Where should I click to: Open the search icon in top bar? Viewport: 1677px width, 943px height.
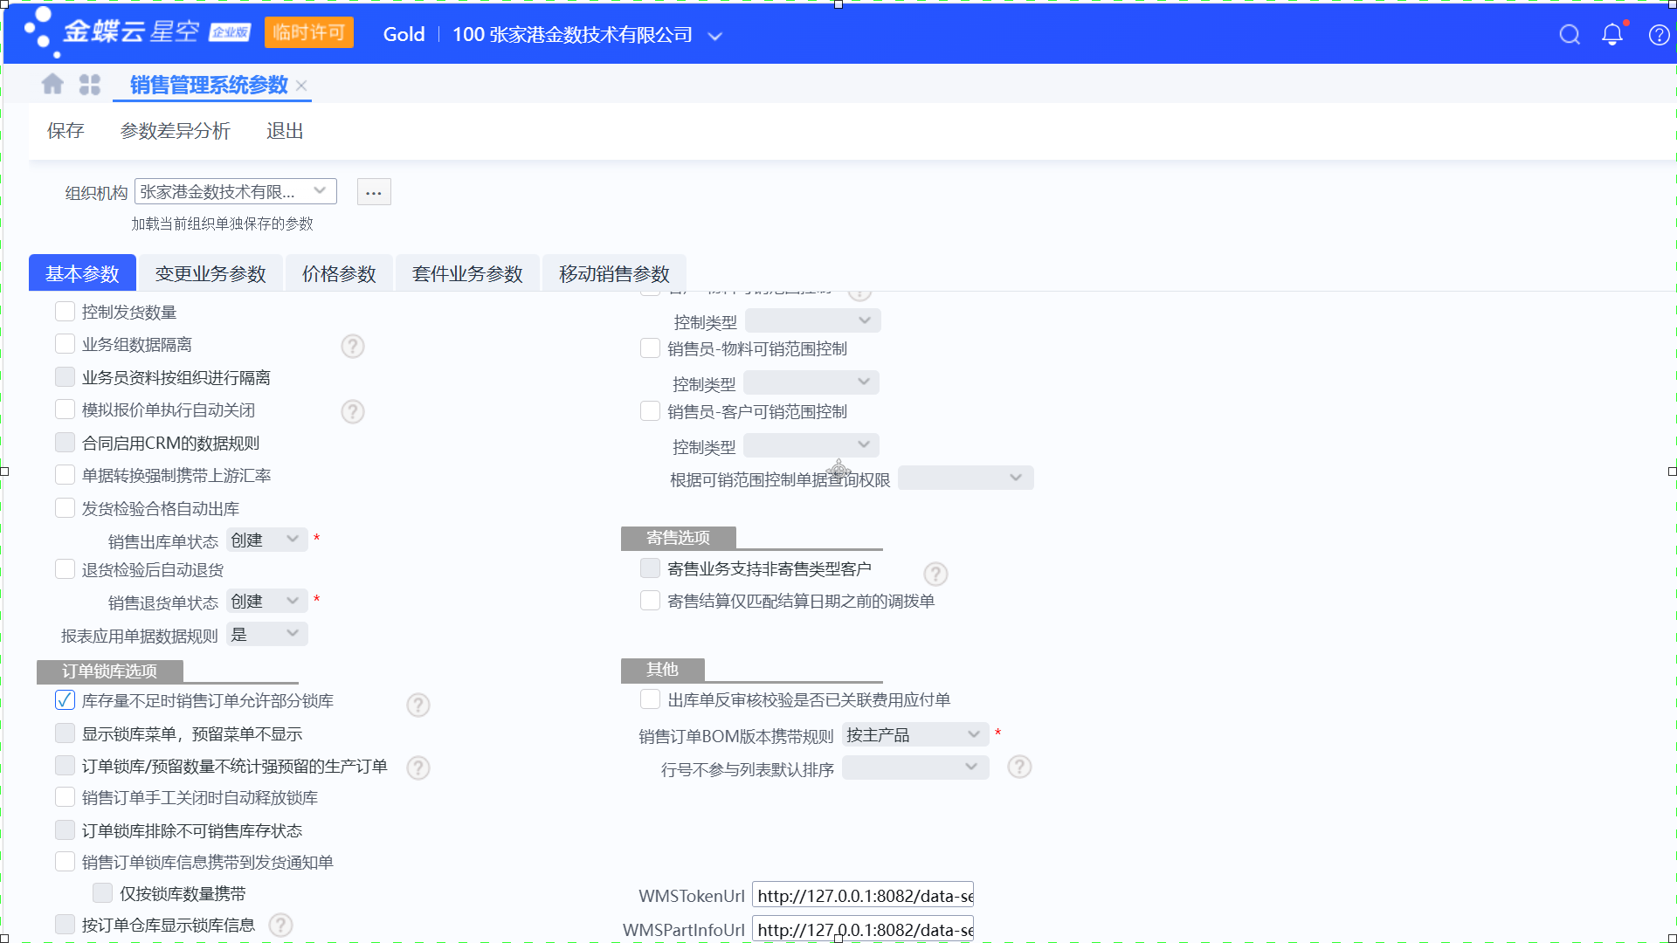click(x=1570, y=35)
